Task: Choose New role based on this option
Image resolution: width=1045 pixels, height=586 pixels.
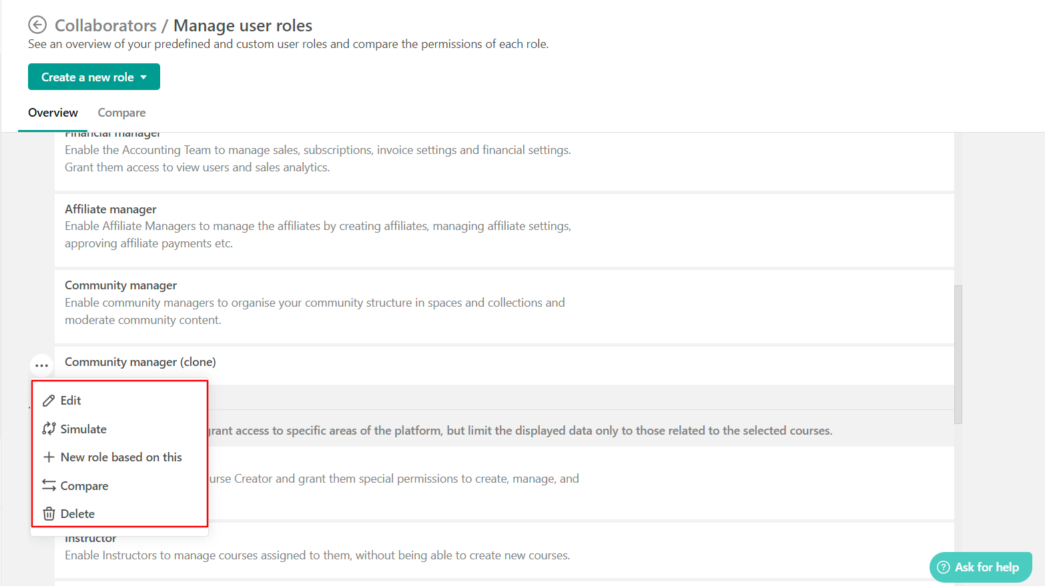Action: click(x=121, y=457)
